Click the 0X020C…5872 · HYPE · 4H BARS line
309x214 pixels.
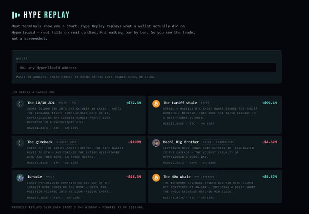pyautogui.click(x=189, y=163)
